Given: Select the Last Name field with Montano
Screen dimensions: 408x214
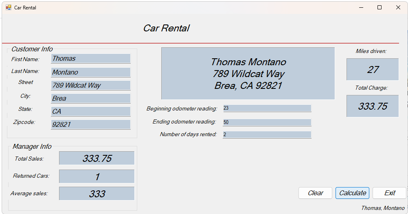Looking at the screenshot, I should pos(90,72).
